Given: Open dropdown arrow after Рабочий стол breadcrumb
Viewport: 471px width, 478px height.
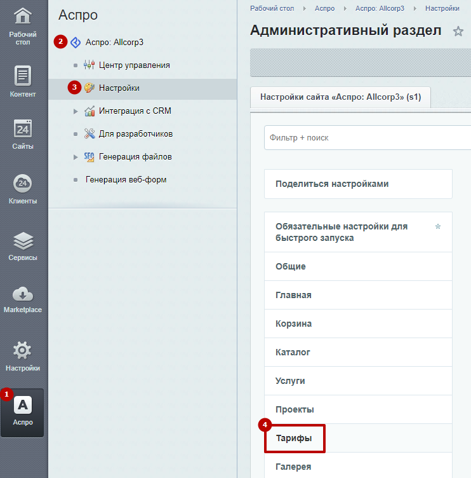Looking at the screenshot, I should pos(305,8).
